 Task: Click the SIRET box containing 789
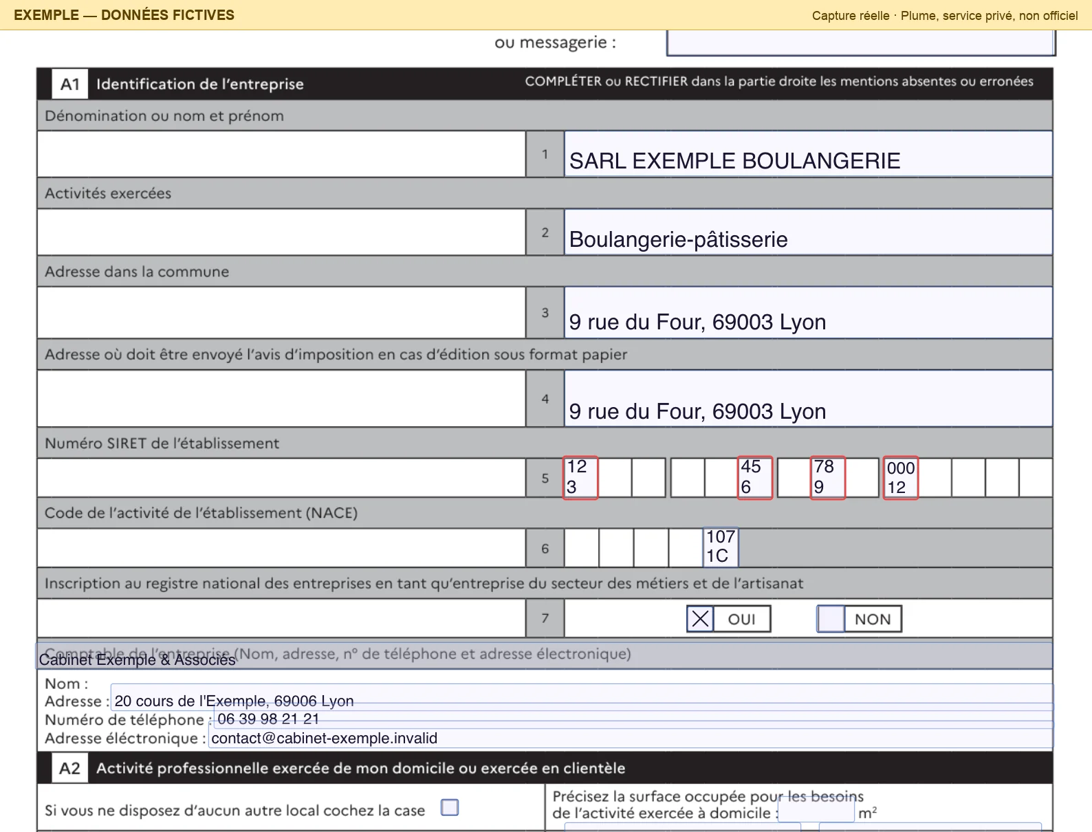coord(828,477)
